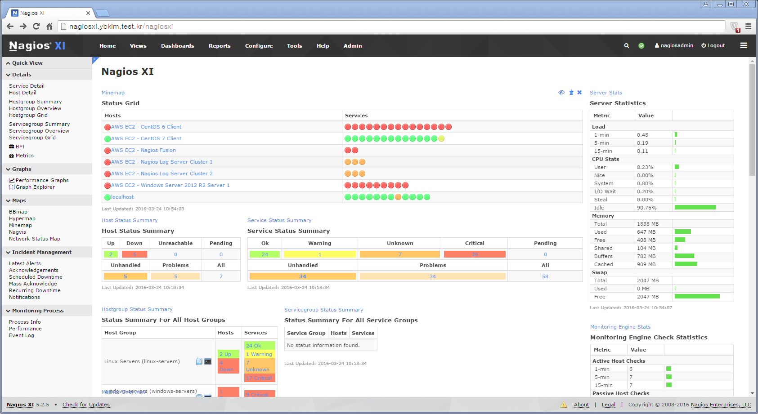
Task: Click the orange Unknown services count 7
Action: coord(400,254)
